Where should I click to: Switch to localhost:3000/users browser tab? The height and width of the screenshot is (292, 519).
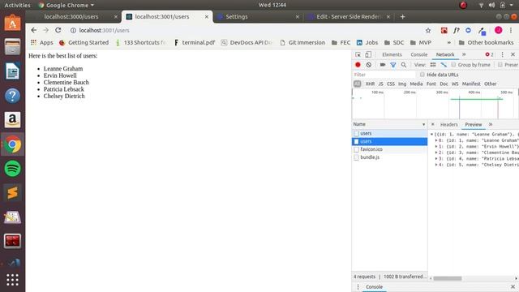pyautogui.click(x=71, y=16)
